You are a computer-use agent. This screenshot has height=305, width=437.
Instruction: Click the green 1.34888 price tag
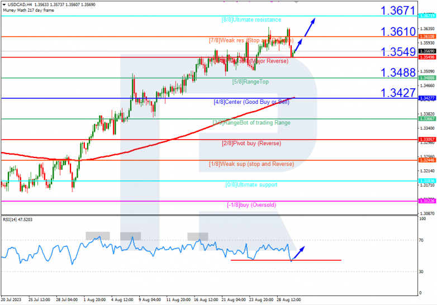427,78
